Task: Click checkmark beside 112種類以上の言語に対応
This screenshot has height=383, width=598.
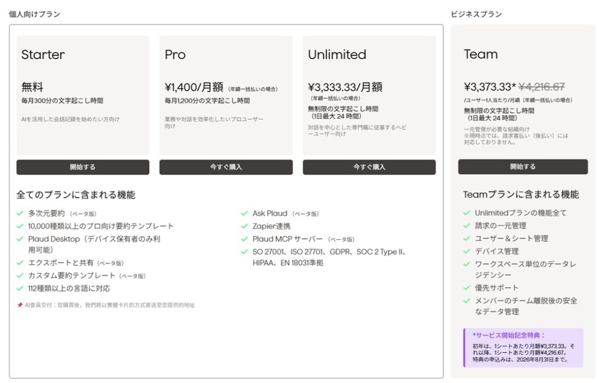Action: point(20,288)
